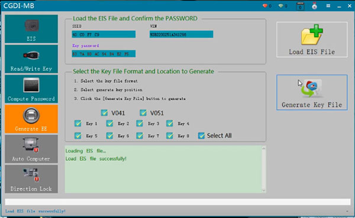Uncheck the Key 5 checkbox
The image size is (355, 218).
tap(78, 136)
